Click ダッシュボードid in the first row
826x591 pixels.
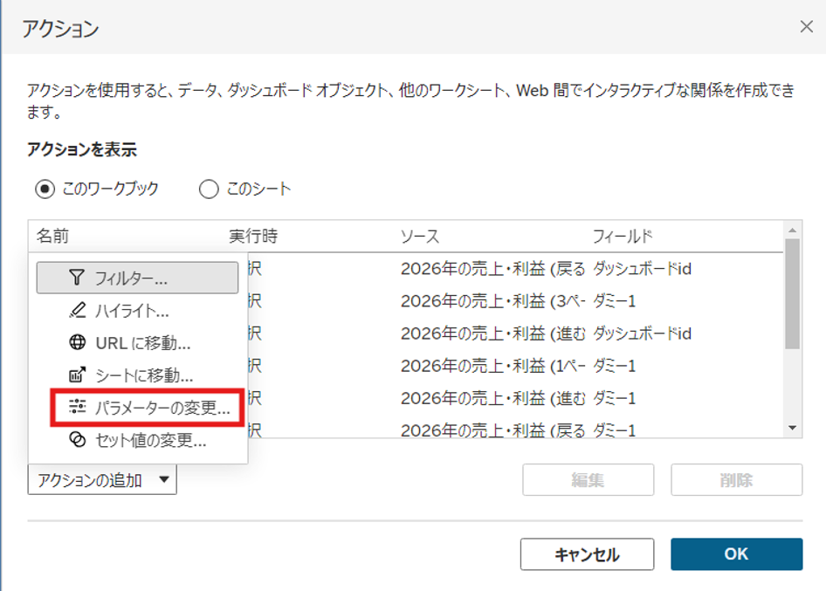click(642, 269)
